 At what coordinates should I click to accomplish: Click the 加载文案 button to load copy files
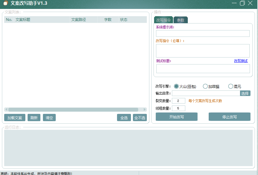pyautogui.click(x=14, y=118)
